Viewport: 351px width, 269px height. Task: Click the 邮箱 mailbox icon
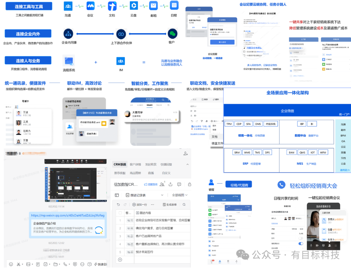tap(153, 6)
